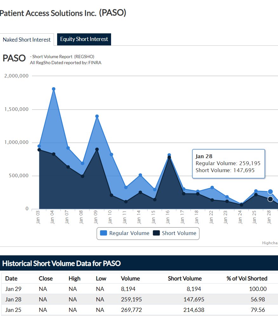The width and height of the screenshot is (278, 316).
Task: Click the highlighted Jan 28 Regular Volume marker
Action: click(270, 192)
